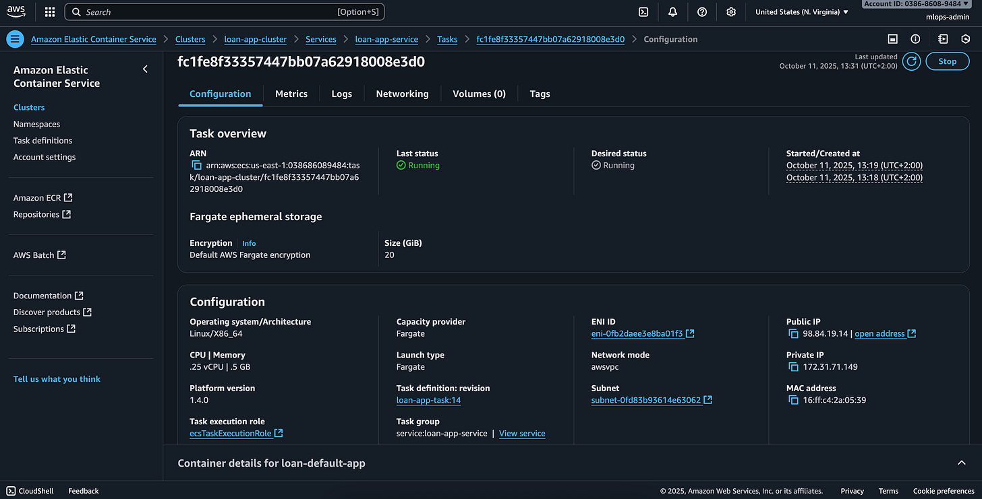Click the CloudShell icon in the footer

point(10,491)
